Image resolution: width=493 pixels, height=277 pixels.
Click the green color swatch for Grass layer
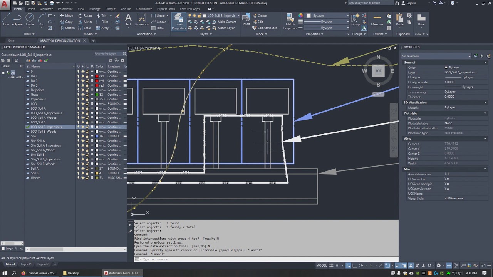coord(97,95)
